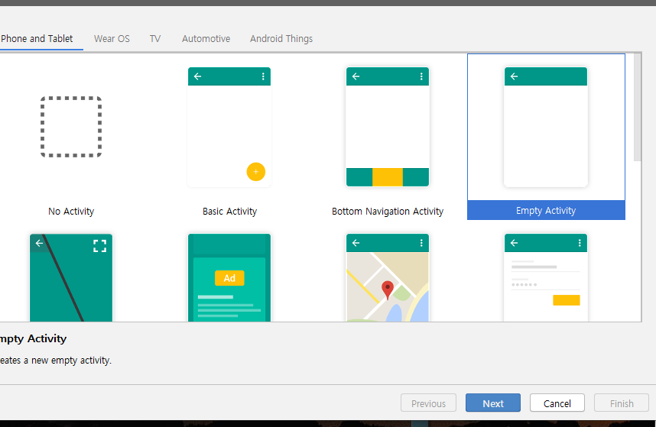
Task: Click the yellow bottom navigation item in the preview
Action: pyautogui.click(x=388, y=177)
